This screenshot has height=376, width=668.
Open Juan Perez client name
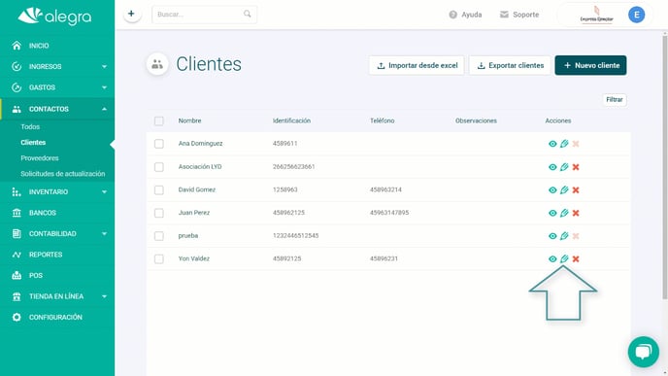(194, 213)
